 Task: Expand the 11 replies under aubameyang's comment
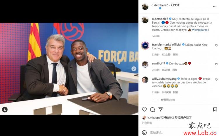click(168, 100)
